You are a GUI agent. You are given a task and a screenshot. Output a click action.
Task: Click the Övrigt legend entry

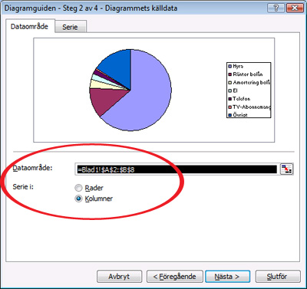tap(238, 115)
